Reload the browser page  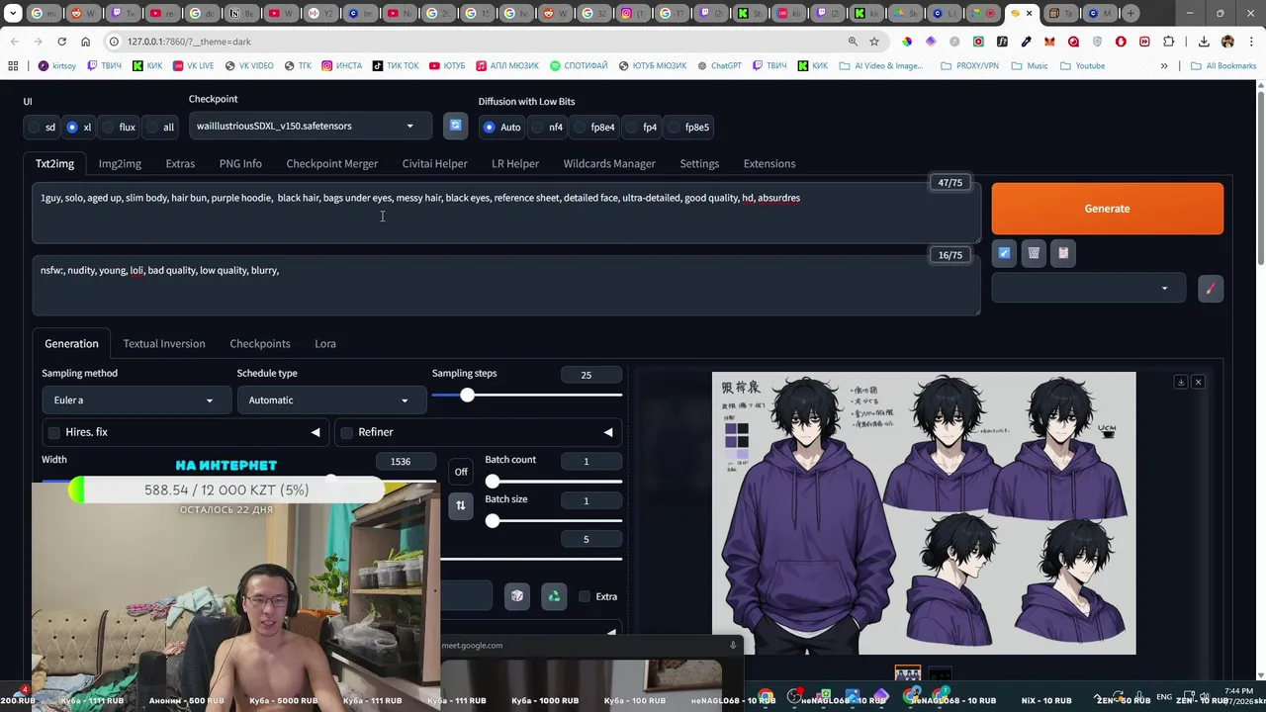61,42
